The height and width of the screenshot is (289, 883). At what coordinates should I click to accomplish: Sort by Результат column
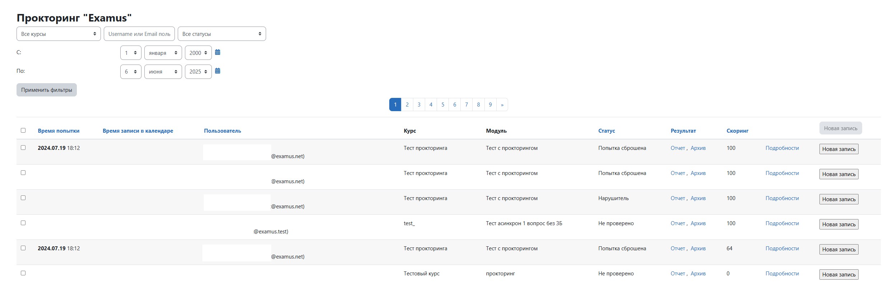[x=683, y=131]
